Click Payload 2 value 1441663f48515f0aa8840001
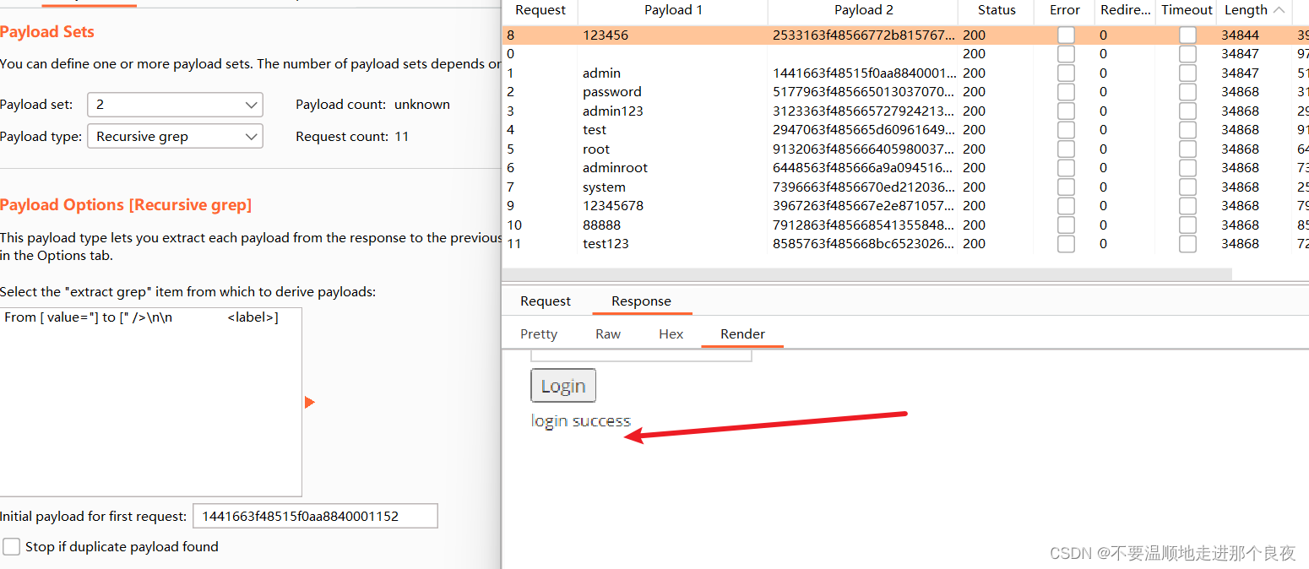1309x569 pixels. [x=864, y=73]
